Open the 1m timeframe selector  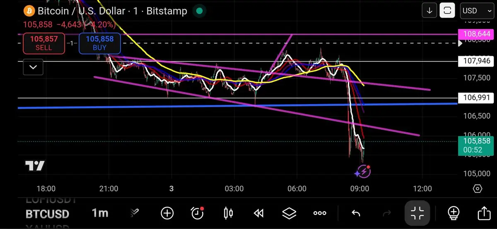click(x=100, y=213)
